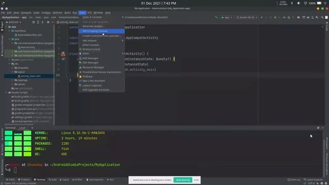Viewport: 329px width, 185px height.
Task: Open the activity_main.xml editor tab
Action: point(67,22)
